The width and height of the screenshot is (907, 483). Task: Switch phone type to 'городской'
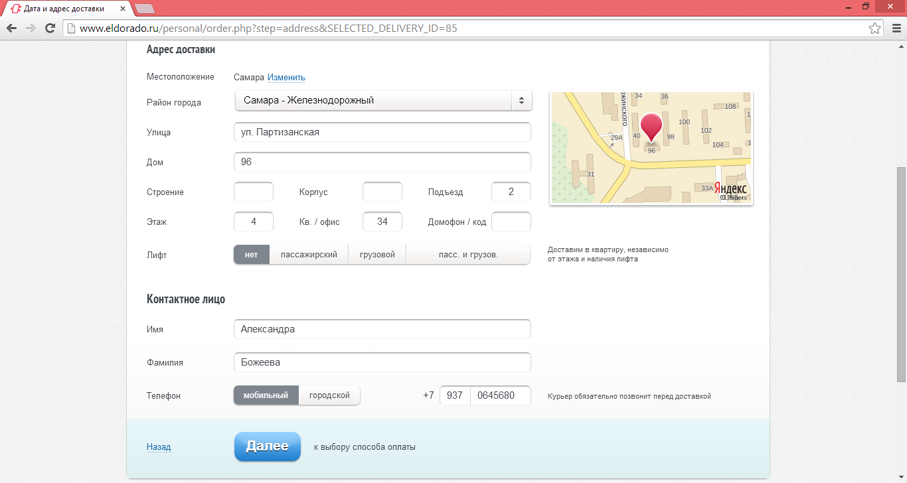tap(329, 395)
